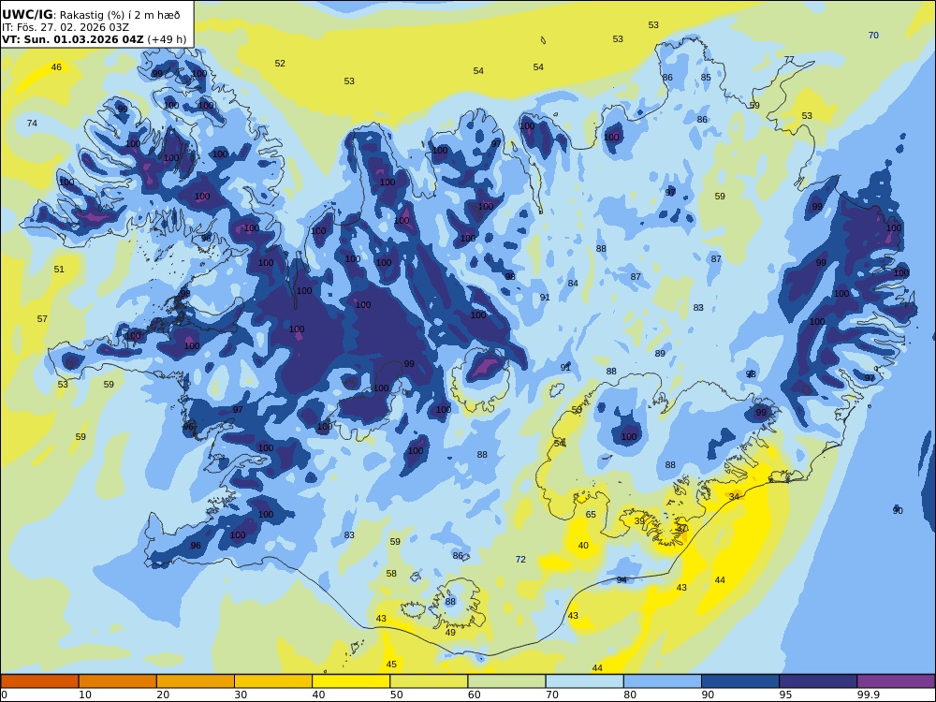Click the humidity value '39' on the map
Viewport: 936px width, 702px height.
coord(639,521)
